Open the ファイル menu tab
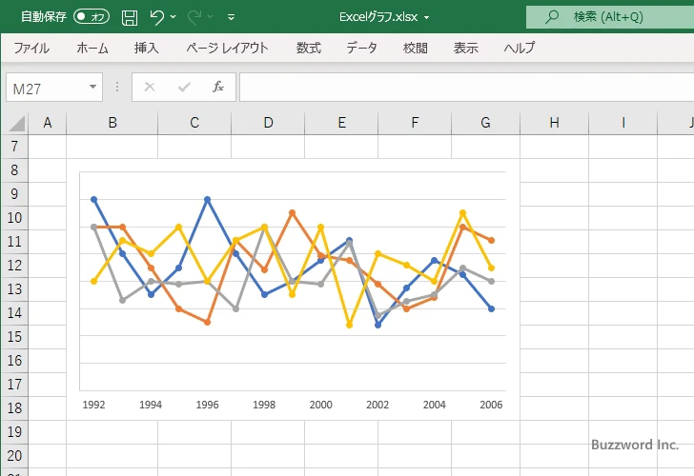 pyautogui.click(x=31, y=48)
